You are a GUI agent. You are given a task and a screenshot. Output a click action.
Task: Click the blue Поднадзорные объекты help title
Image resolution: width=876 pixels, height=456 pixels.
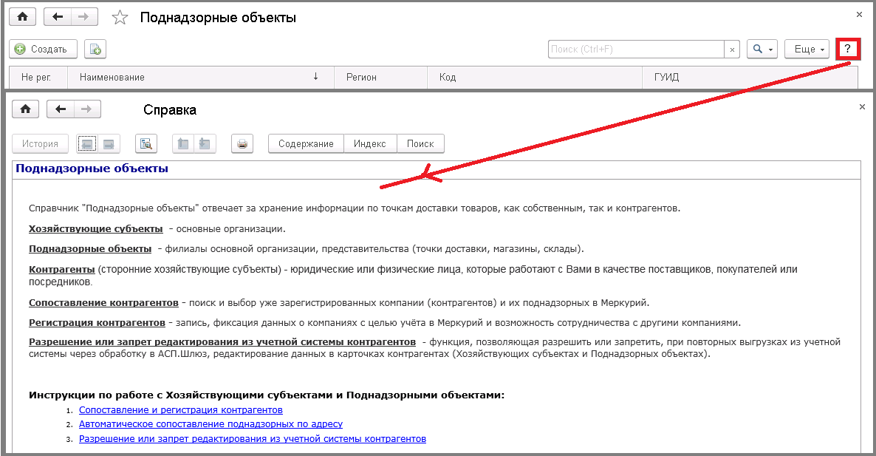pyautogui.click(x=92, y=169)
